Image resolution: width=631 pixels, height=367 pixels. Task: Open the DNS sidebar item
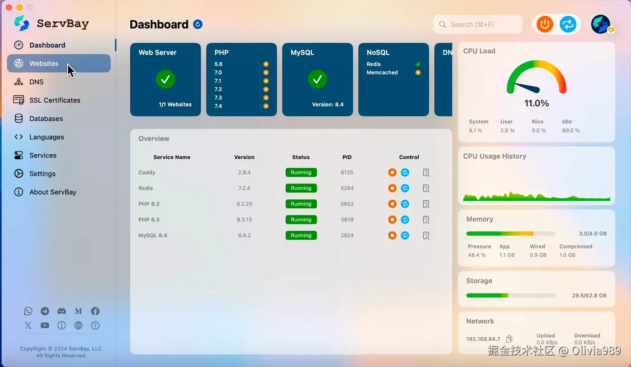point(59,82)
